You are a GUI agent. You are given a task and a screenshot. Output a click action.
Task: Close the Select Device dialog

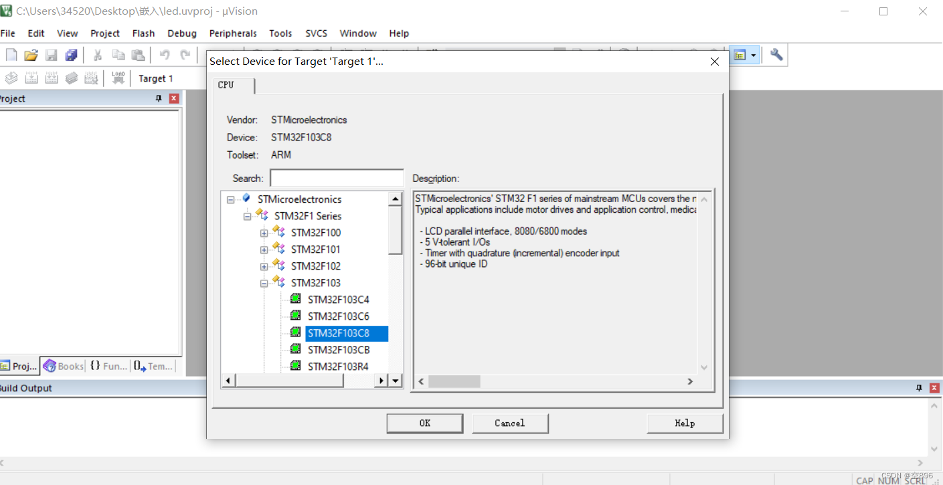click(x=714, y=62)
